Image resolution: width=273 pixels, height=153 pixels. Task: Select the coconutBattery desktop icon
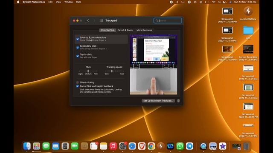click(248, 13)
